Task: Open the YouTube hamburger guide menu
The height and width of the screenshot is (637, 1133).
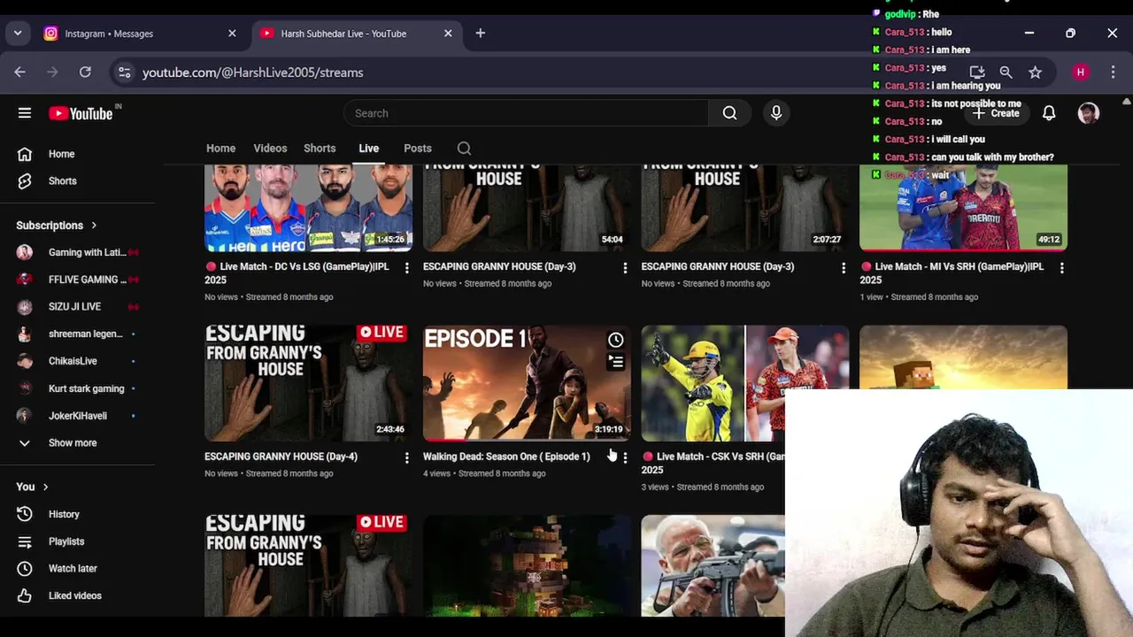Action: 25,113
